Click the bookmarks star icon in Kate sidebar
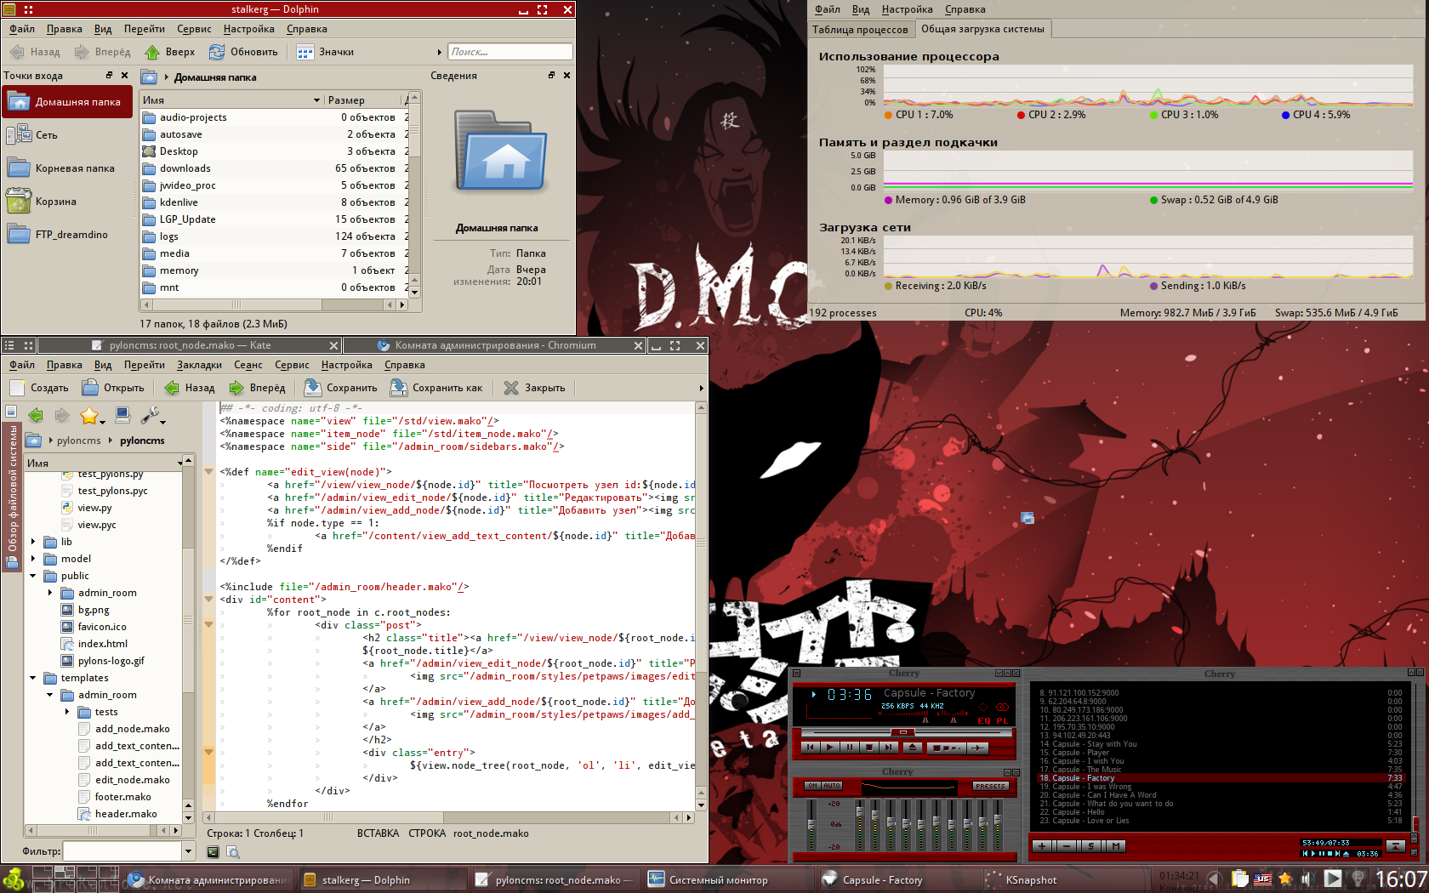This screenshot has width=1429, height=893. tap(89, 415)
